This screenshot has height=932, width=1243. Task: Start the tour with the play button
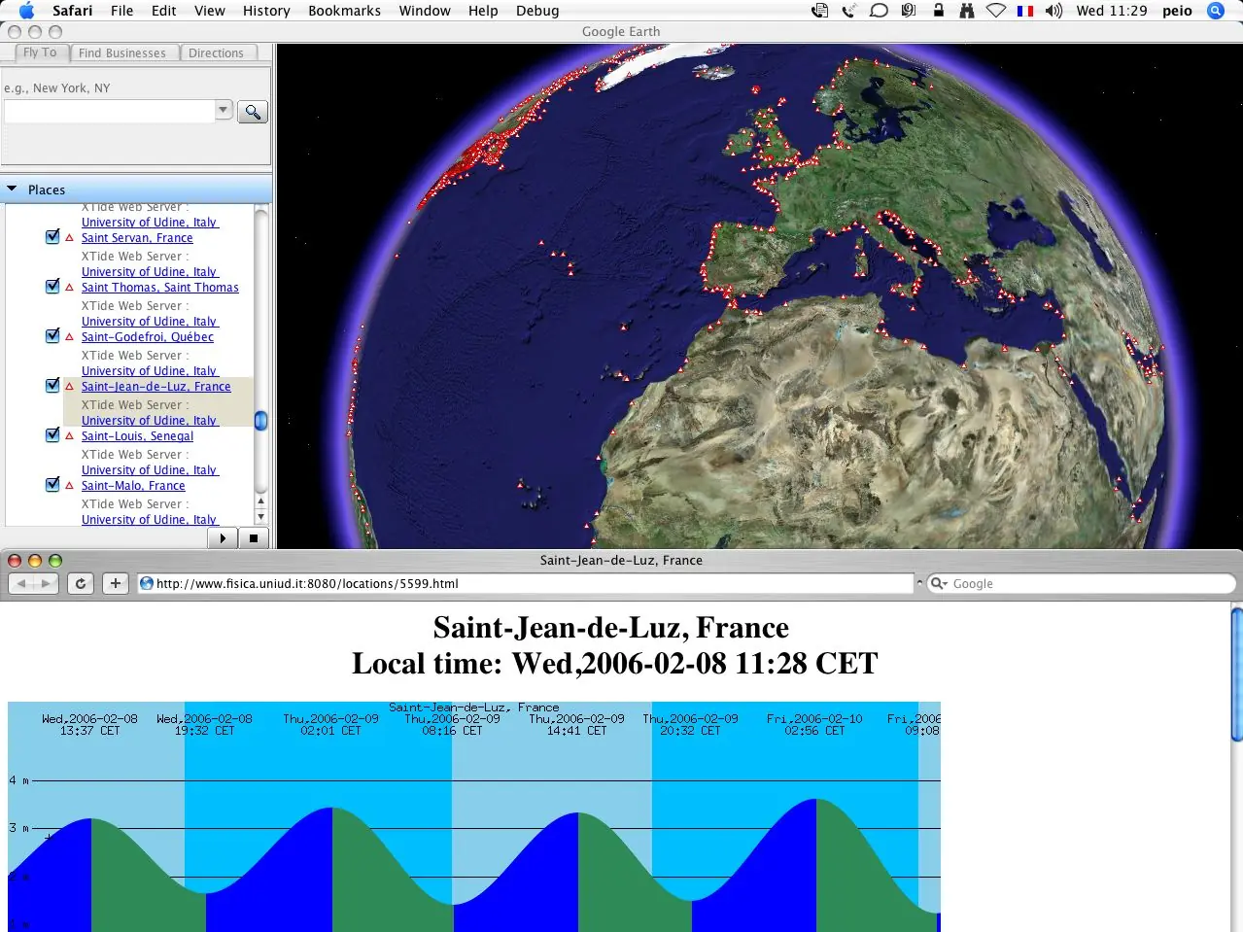tap(223, 537)
